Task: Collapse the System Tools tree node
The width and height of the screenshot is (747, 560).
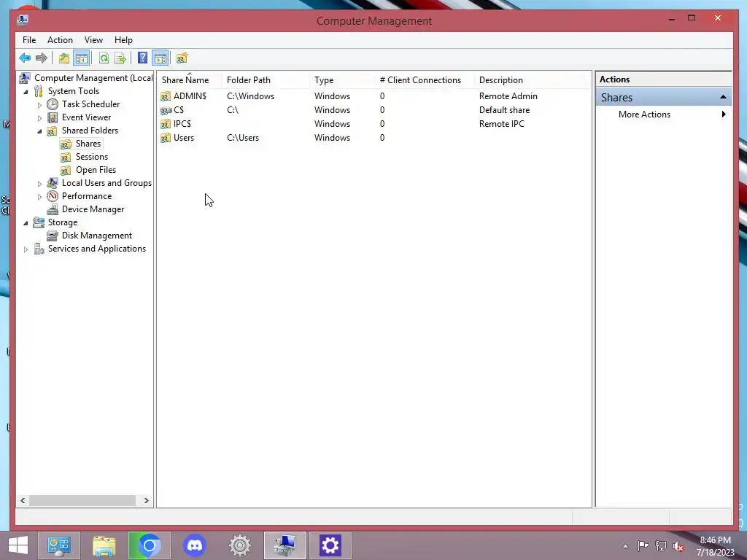Action: 26,91
